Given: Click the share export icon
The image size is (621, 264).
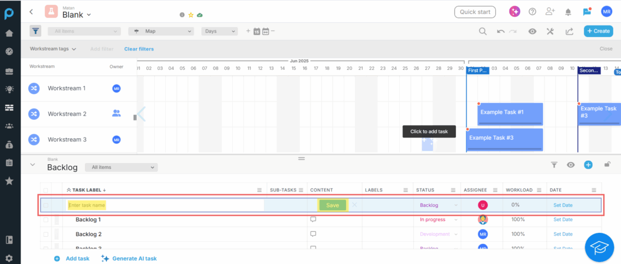Looking at the screenshot, I should (569, 32).
